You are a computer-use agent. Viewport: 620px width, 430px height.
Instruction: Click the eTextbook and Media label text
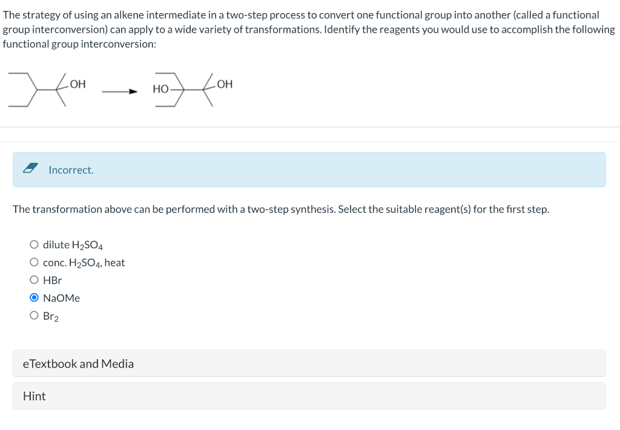tap(79, 363)
